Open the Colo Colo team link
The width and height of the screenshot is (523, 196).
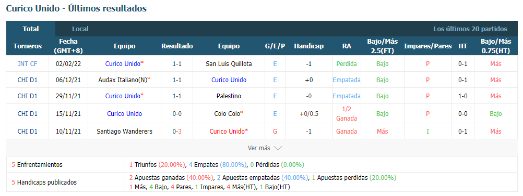pos(227,114)
